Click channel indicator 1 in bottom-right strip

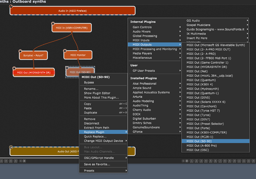[192, 161]
